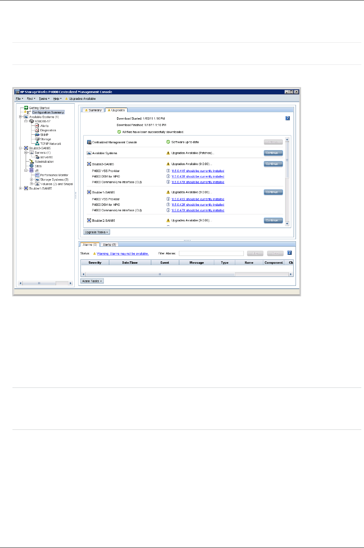Image resolution: width=364 pixels, height=548 pixels.
Task: Select Storage disk icon in tree
Action: 37,139
